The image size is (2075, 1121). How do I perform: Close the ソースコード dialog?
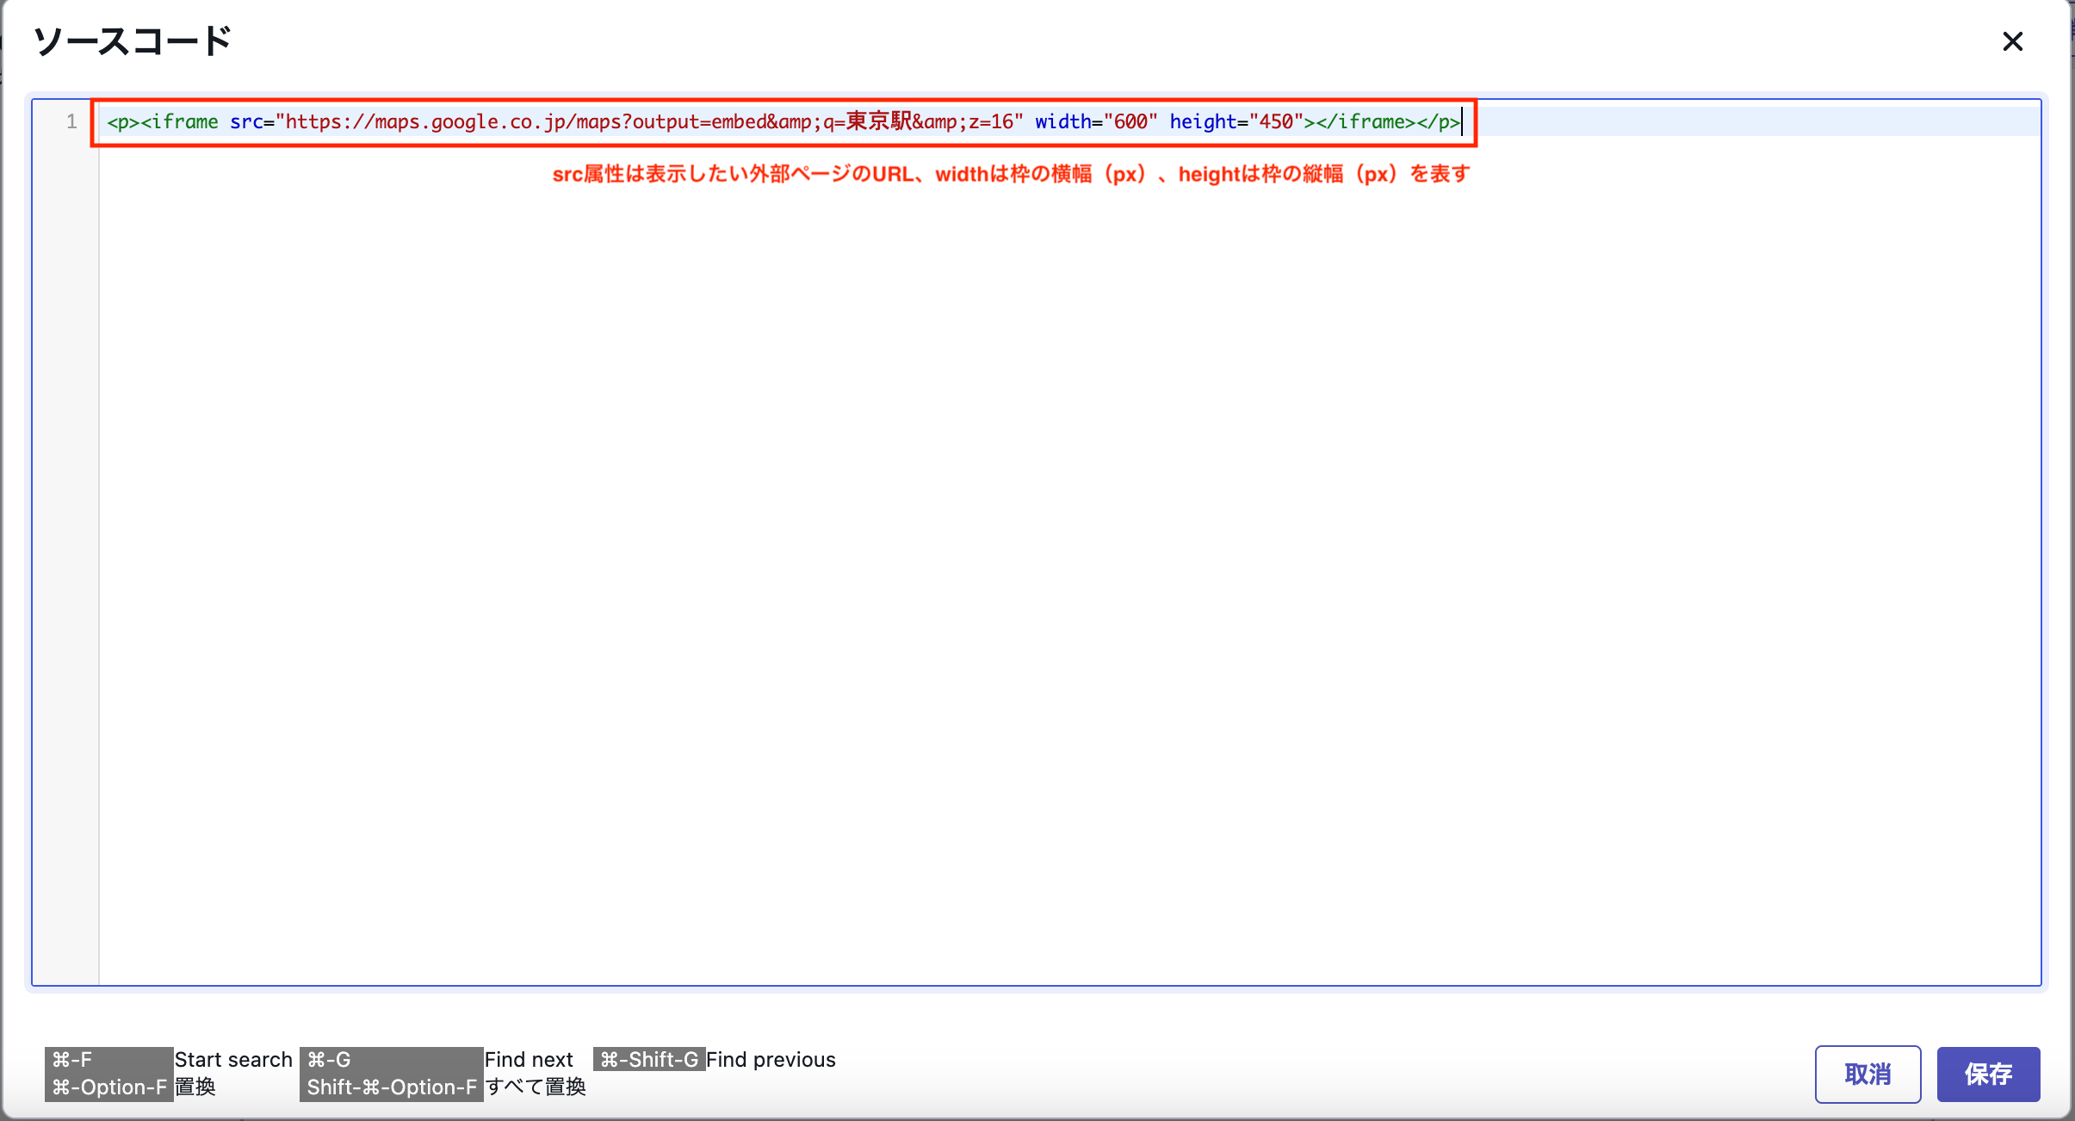(x=2012, y=40)
